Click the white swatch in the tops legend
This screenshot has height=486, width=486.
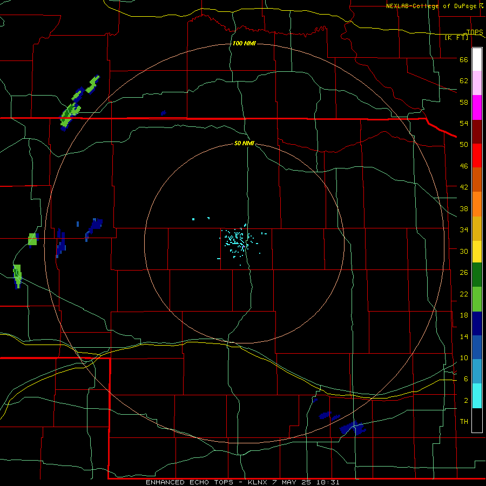pos(477,59)
